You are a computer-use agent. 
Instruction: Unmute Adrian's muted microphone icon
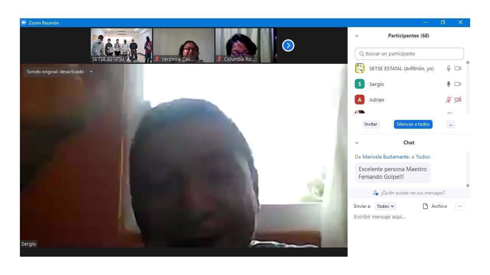[449, 100]
